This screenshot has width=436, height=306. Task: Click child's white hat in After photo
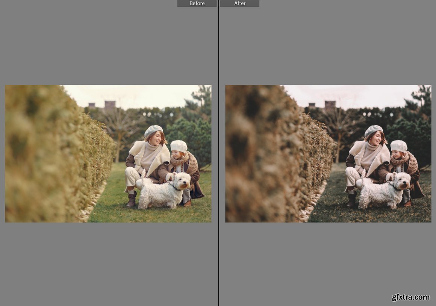[x=399, y=145]
